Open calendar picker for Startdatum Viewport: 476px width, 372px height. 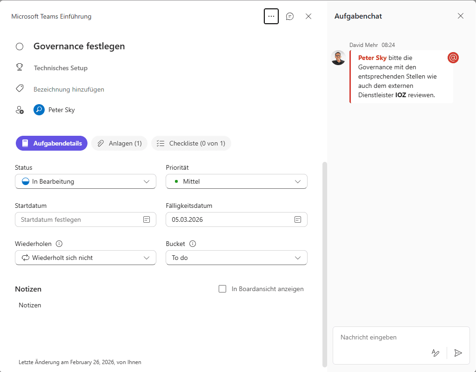point(146,219)
